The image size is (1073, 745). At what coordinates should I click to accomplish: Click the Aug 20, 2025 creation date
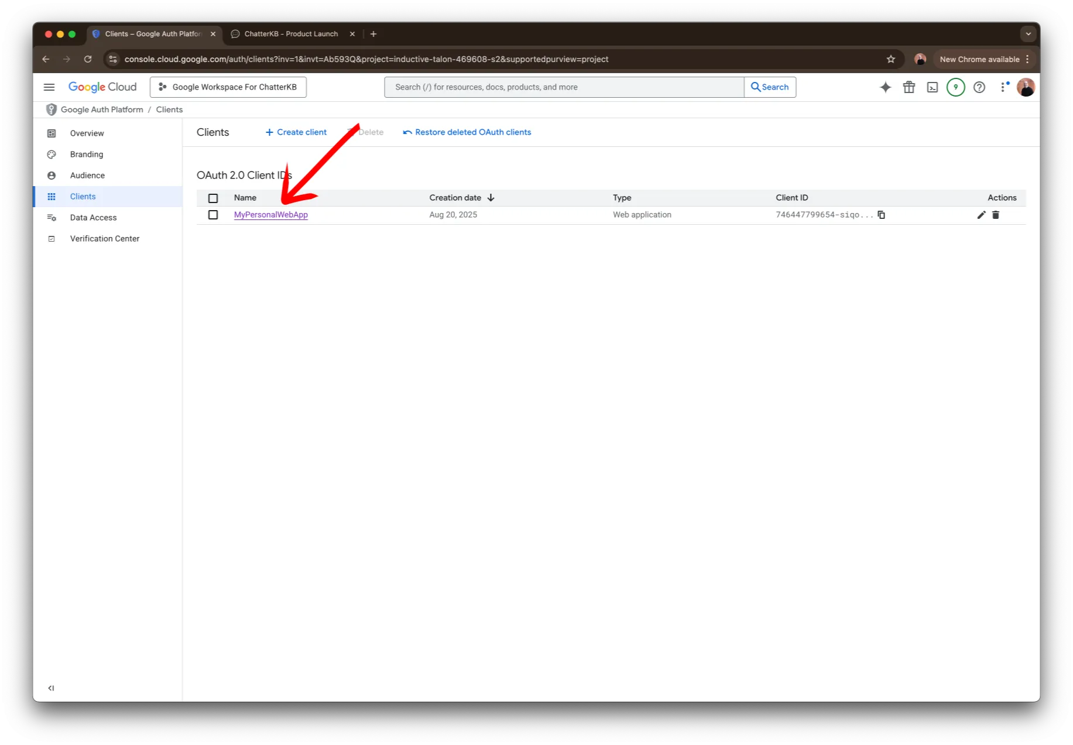(453, 215)
